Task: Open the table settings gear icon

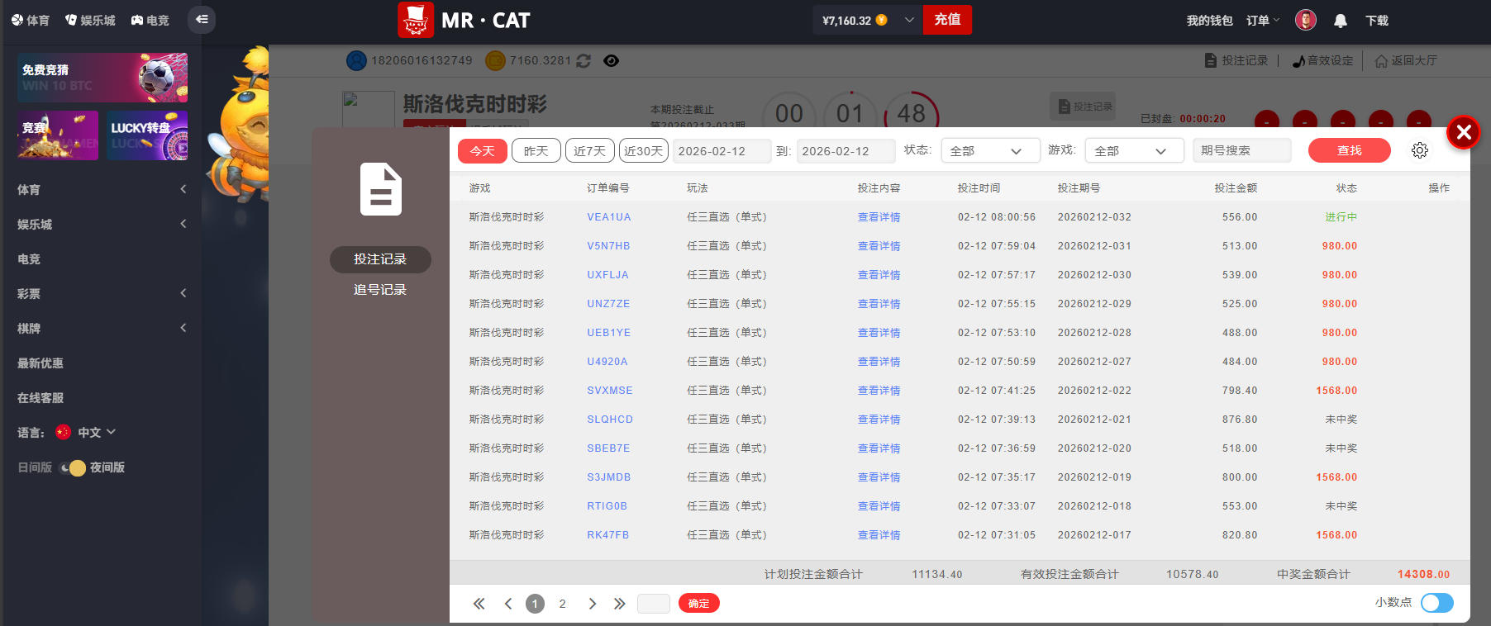Action: click(x=1420, y=150)
